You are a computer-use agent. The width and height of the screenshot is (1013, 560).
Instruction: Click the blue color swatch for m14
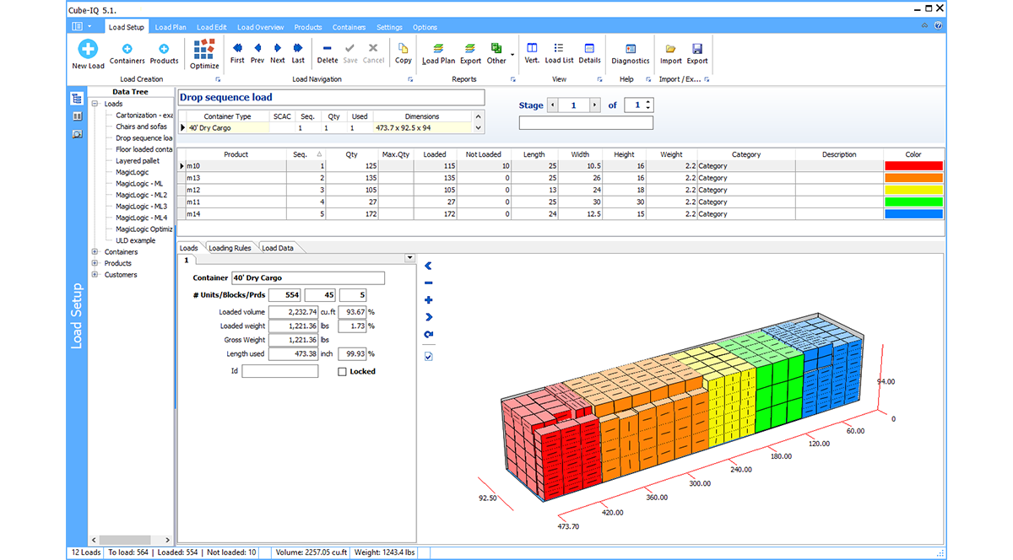(913, 214)
